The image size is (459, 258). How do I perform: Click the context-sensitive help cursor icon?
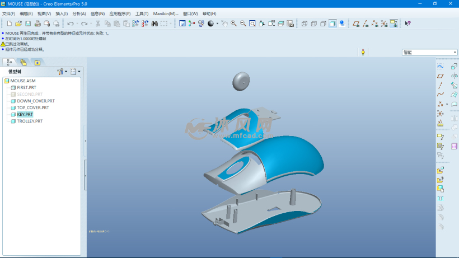[x=408, y=24]
